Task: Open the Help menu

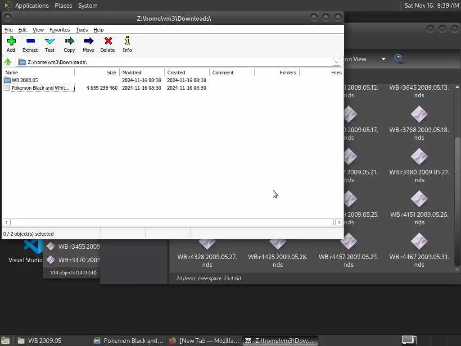Action: pyautogui.click(x=99, y=30)
